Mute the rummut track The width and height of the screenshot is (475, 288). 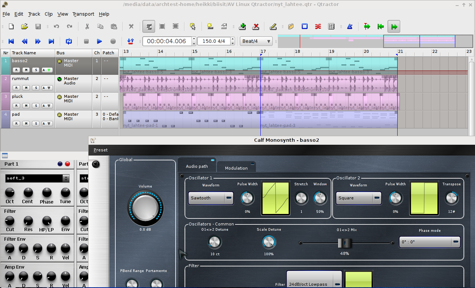(26, 88)
